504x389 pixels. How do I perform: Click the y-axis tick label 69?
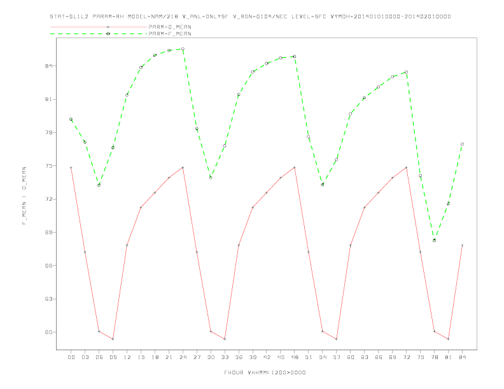(x=49, y=233)
